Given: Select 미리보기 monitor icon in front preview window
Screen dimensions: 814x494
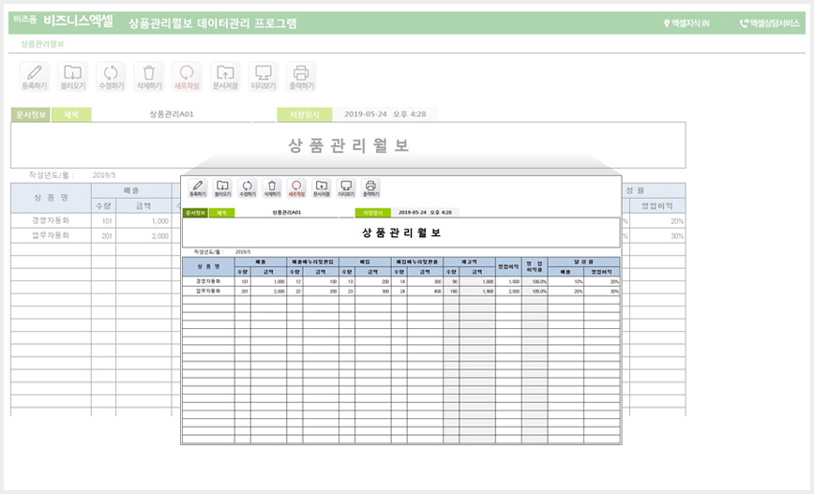Looking at the screenshot, I should pyautogui.click(x=346, y=187).
